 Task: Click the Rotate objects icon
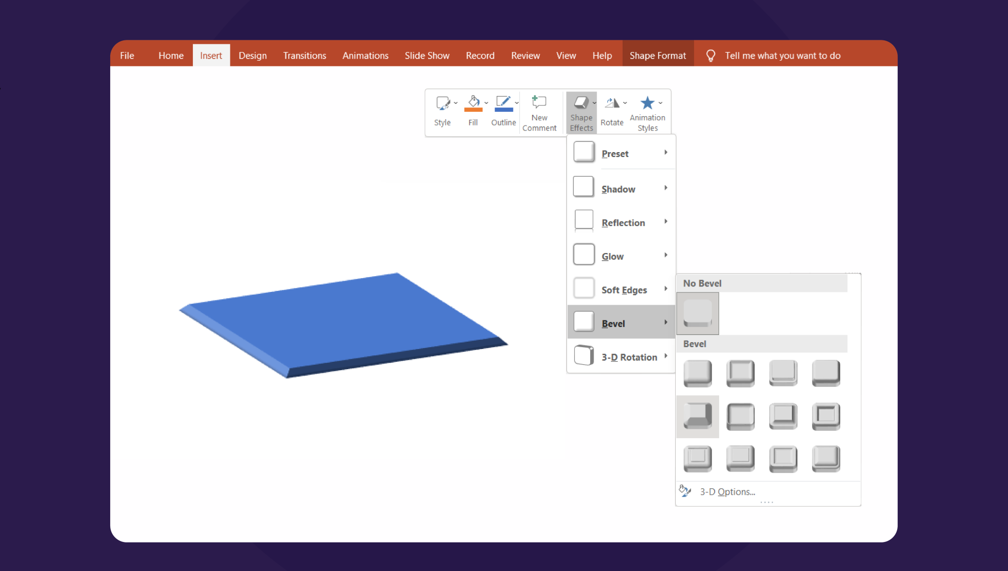(x=612, y=103)
